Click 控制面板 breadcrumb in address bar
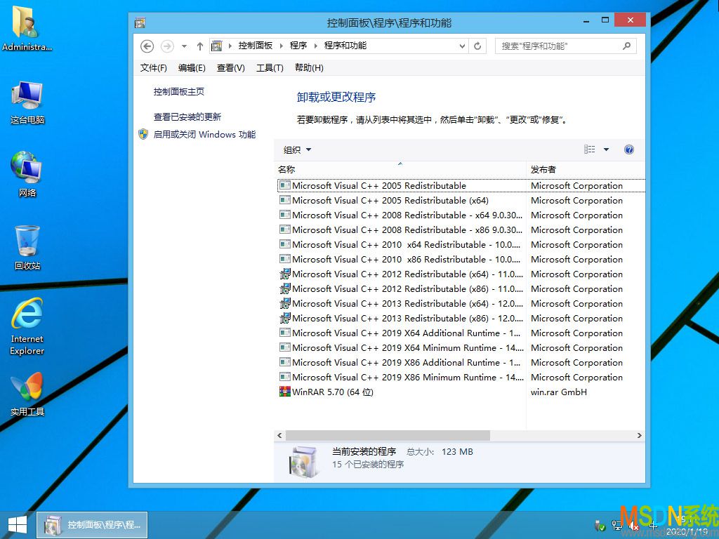 [x=255, y=46]
